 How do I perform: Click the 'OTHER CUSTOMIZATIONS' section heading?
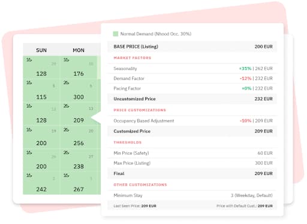coord(140,185)
